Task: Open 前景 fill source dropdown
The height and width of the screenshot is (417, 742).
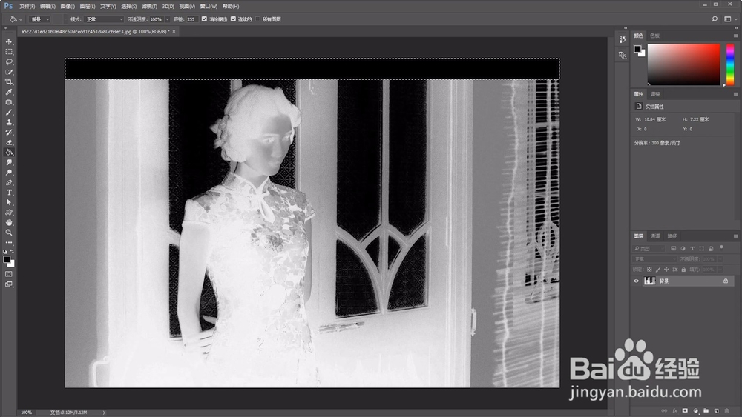Action: point(40,19)
